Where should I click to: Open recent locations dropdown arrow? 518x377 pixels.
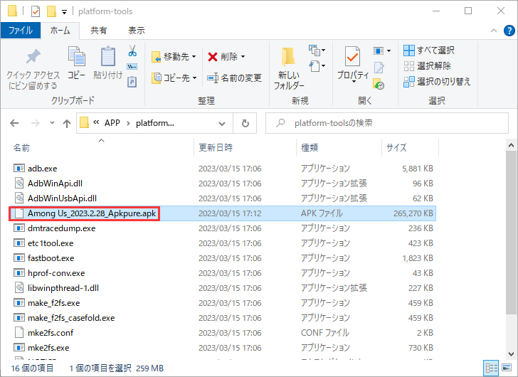52,123
